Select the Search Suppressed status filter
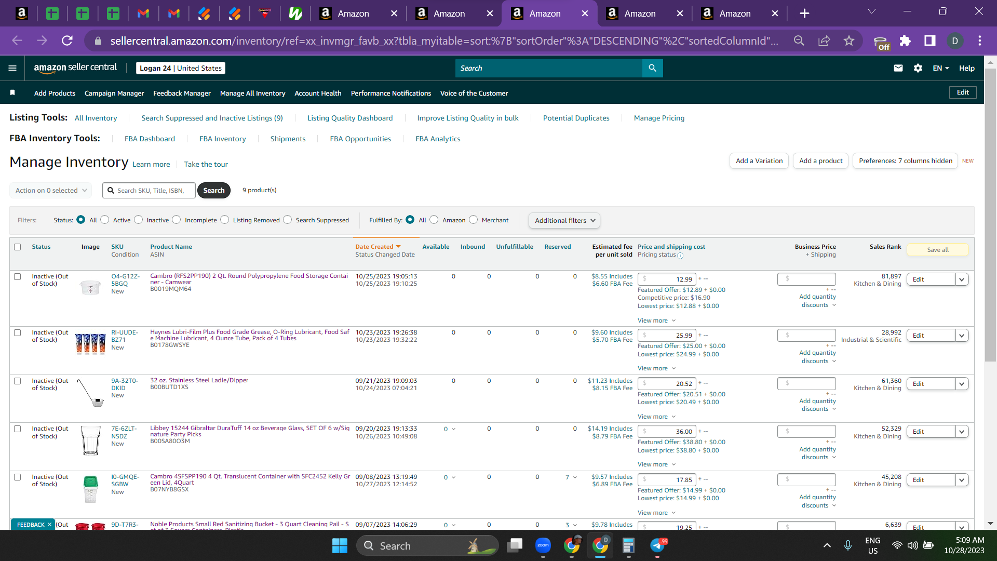This screenshot has width=997, height=561. point(288,220)
